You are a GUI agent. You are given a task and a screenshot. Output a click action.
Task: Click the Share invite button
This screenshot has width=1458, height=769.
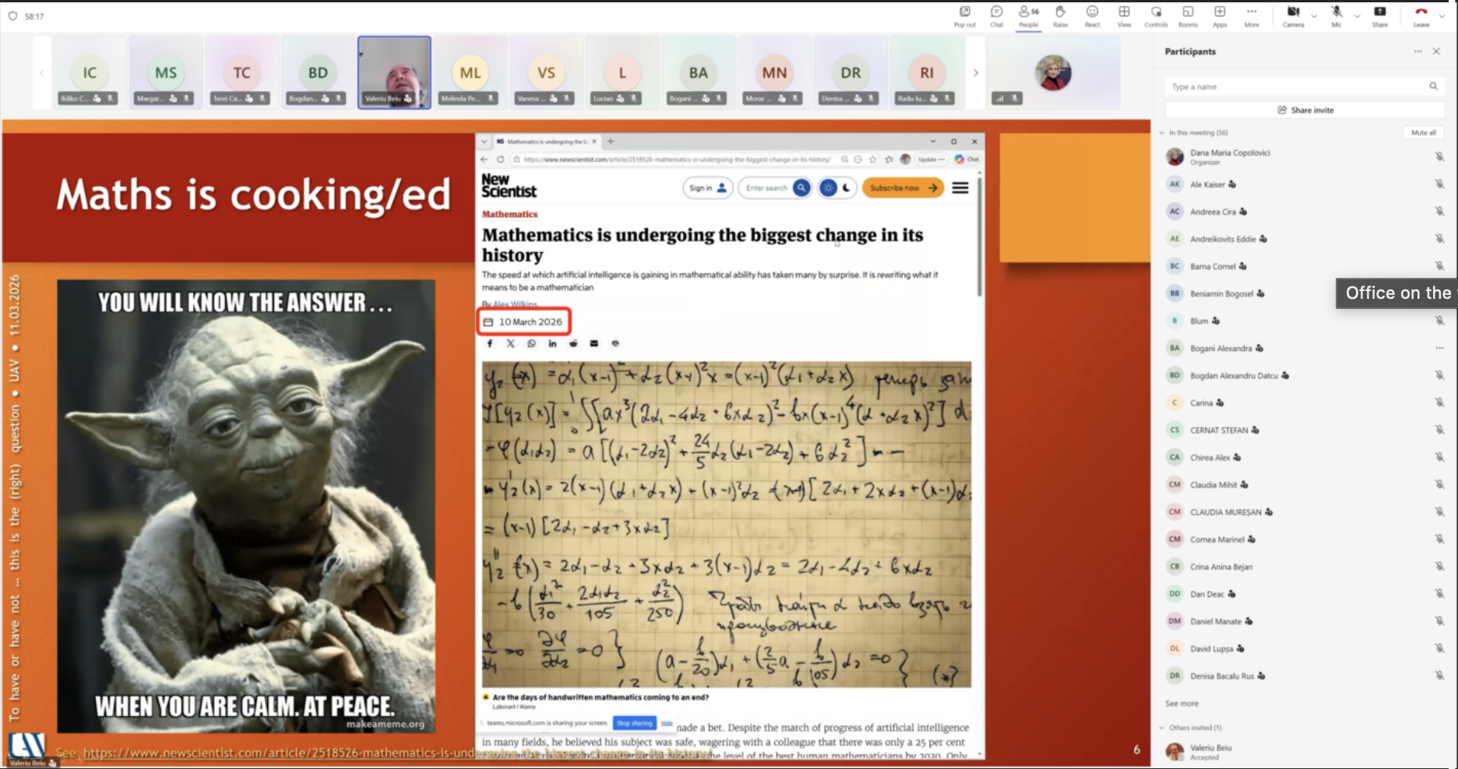(1305, 111)
